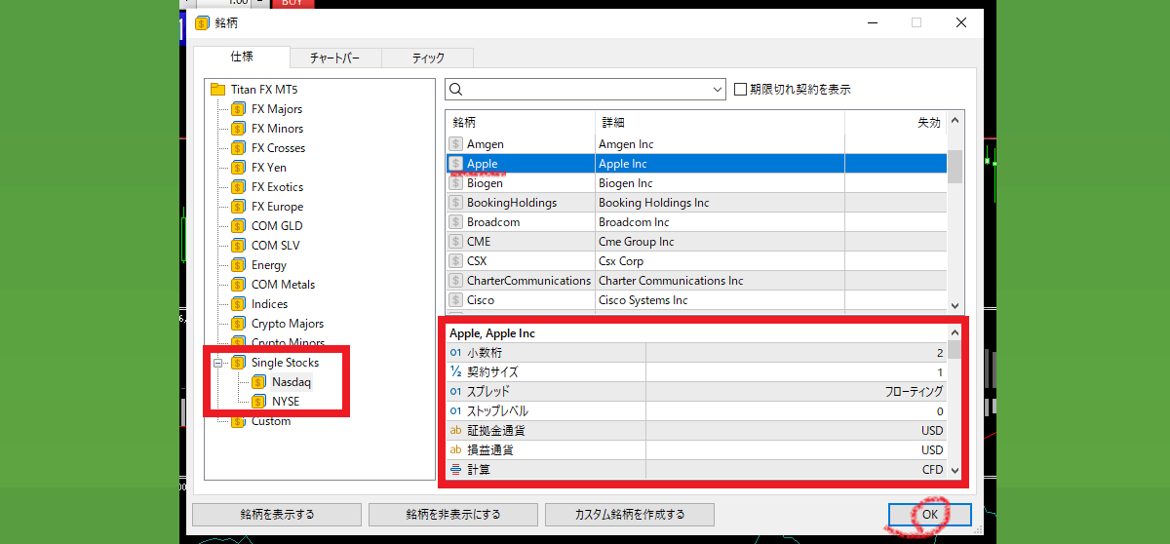Screen dimensions: 1170x544
Task: Click the 詳細 column header
Action: tap(720, 123)
